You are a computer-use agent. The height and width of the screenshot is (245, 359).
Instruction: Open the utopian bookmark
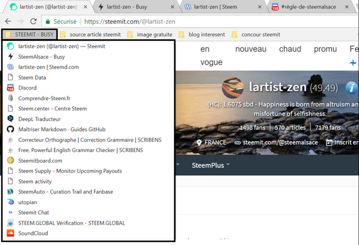88,202
